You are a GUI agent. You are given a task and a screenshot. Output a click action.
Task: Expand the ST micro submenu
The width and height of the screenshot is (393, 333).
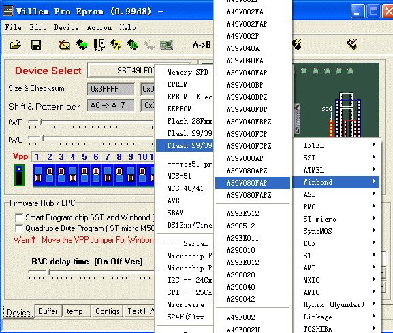click(x=336, y=219)
